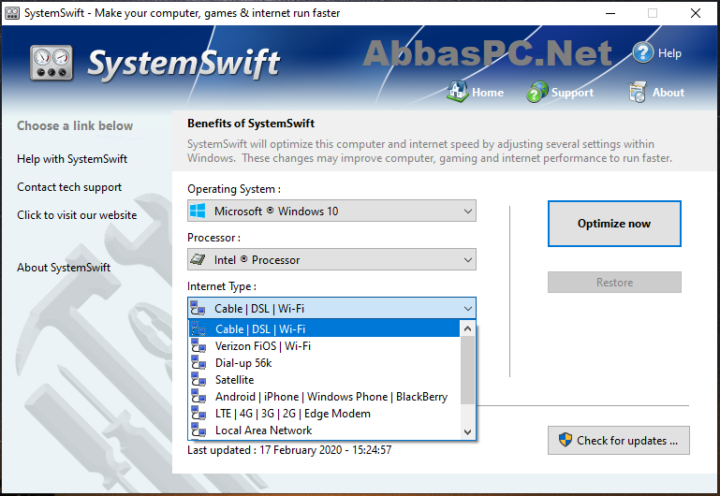Image resolution: width=720 pixels, height=496 pixels.
Task: Click the dropdown list scrollbar thumb
Action: (467, 370)
